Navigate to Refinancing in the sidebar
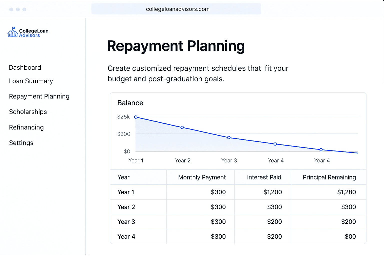Screen dimensions: 384x256 point(26,127)
